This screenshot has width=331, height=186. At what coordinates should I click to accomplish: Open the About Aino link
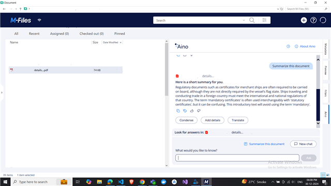point(305,47)
